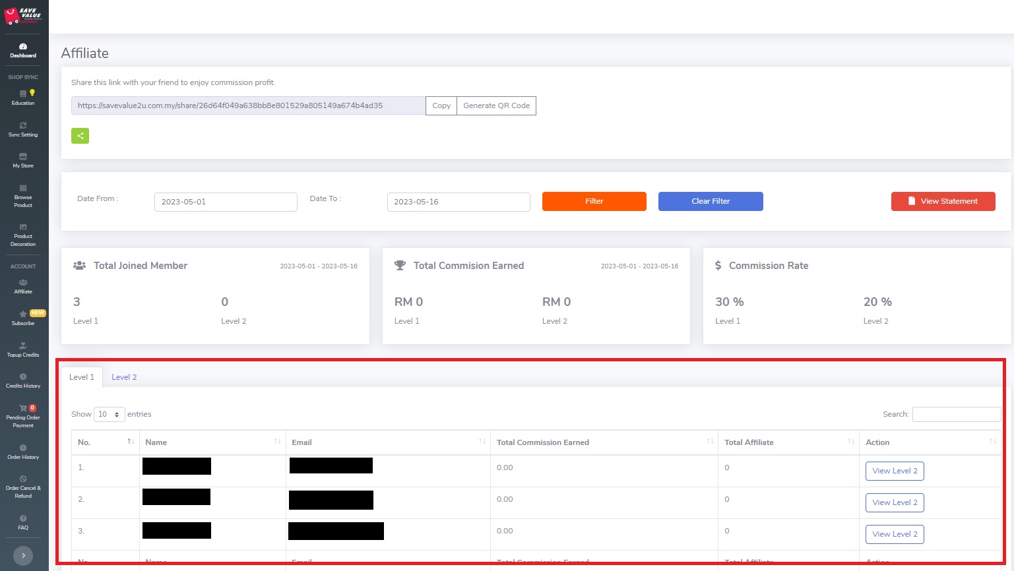
Task: Click the table Search box
Action: [957, 414]
